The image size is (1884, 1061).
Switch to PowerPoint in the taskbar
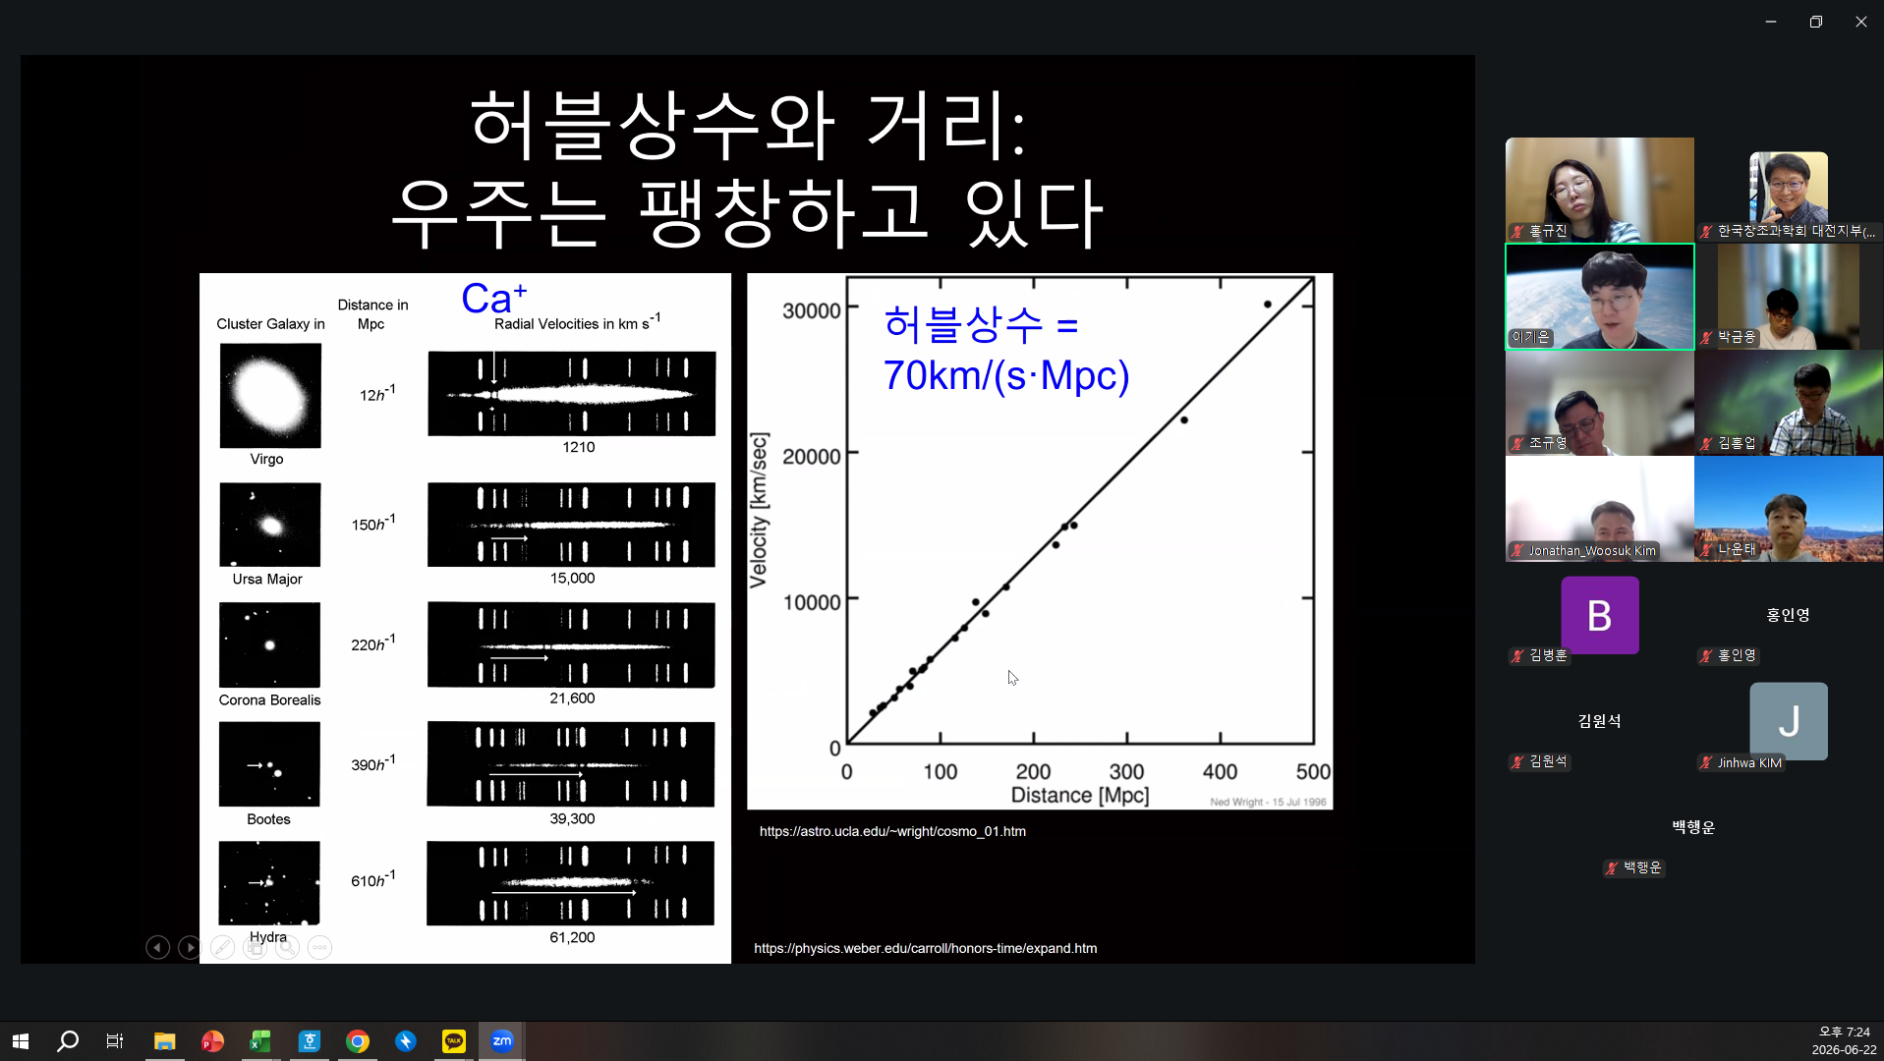(212, 1040)
